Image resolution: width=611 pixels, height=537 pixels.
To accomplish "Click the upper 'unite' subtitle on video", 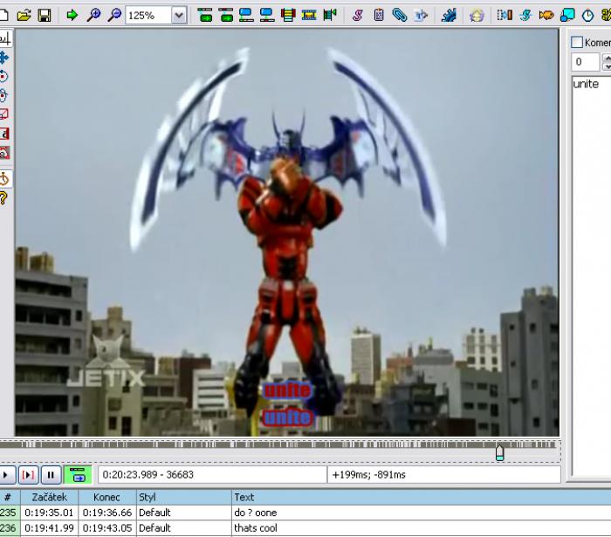I will 287,390.
